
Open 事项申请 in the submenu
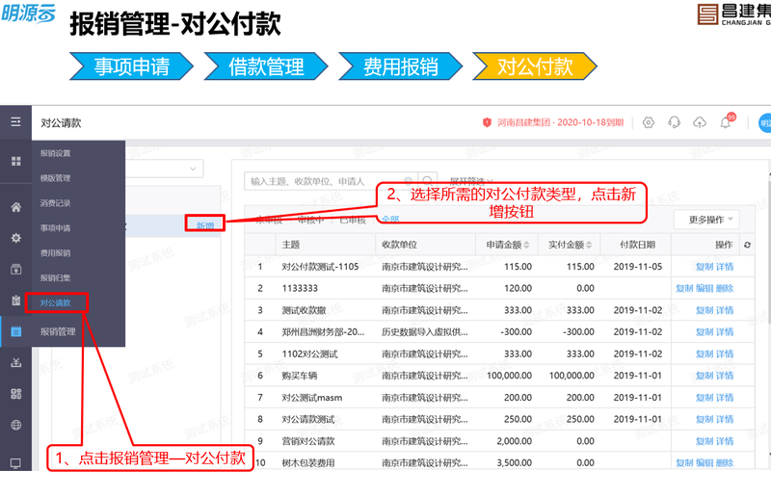tap(56, 228)
